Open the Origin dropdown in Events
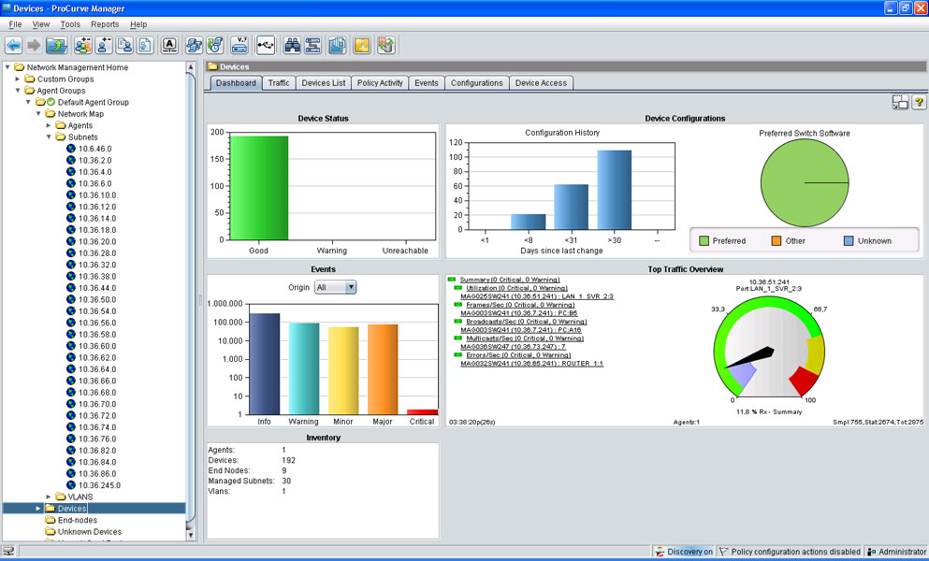Image resolution: width=929 pixels, height=561 pixels. 335,287
